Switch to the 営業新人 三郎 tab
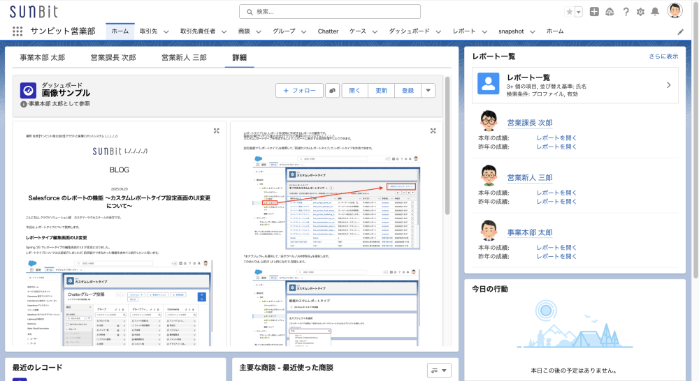 click(184, 57)
